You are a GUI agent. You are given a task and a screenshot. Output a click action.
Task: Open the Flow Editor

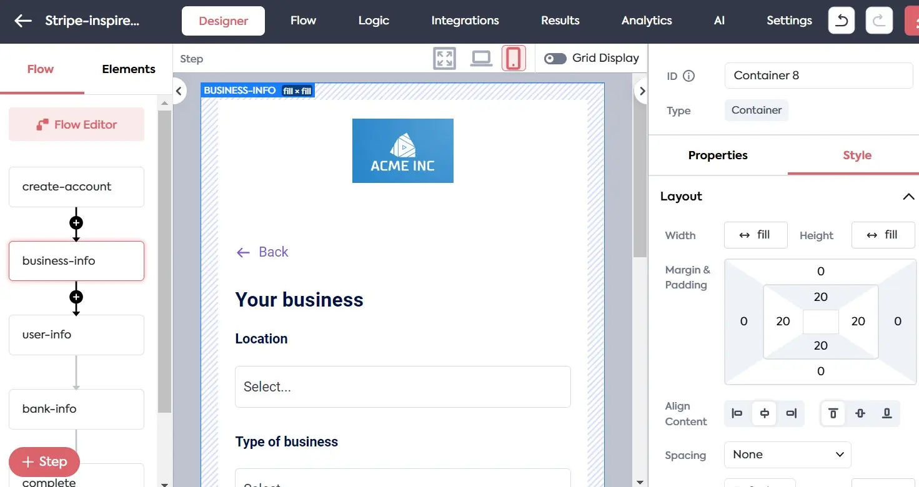pyautogui.click(x=76, y=124)
